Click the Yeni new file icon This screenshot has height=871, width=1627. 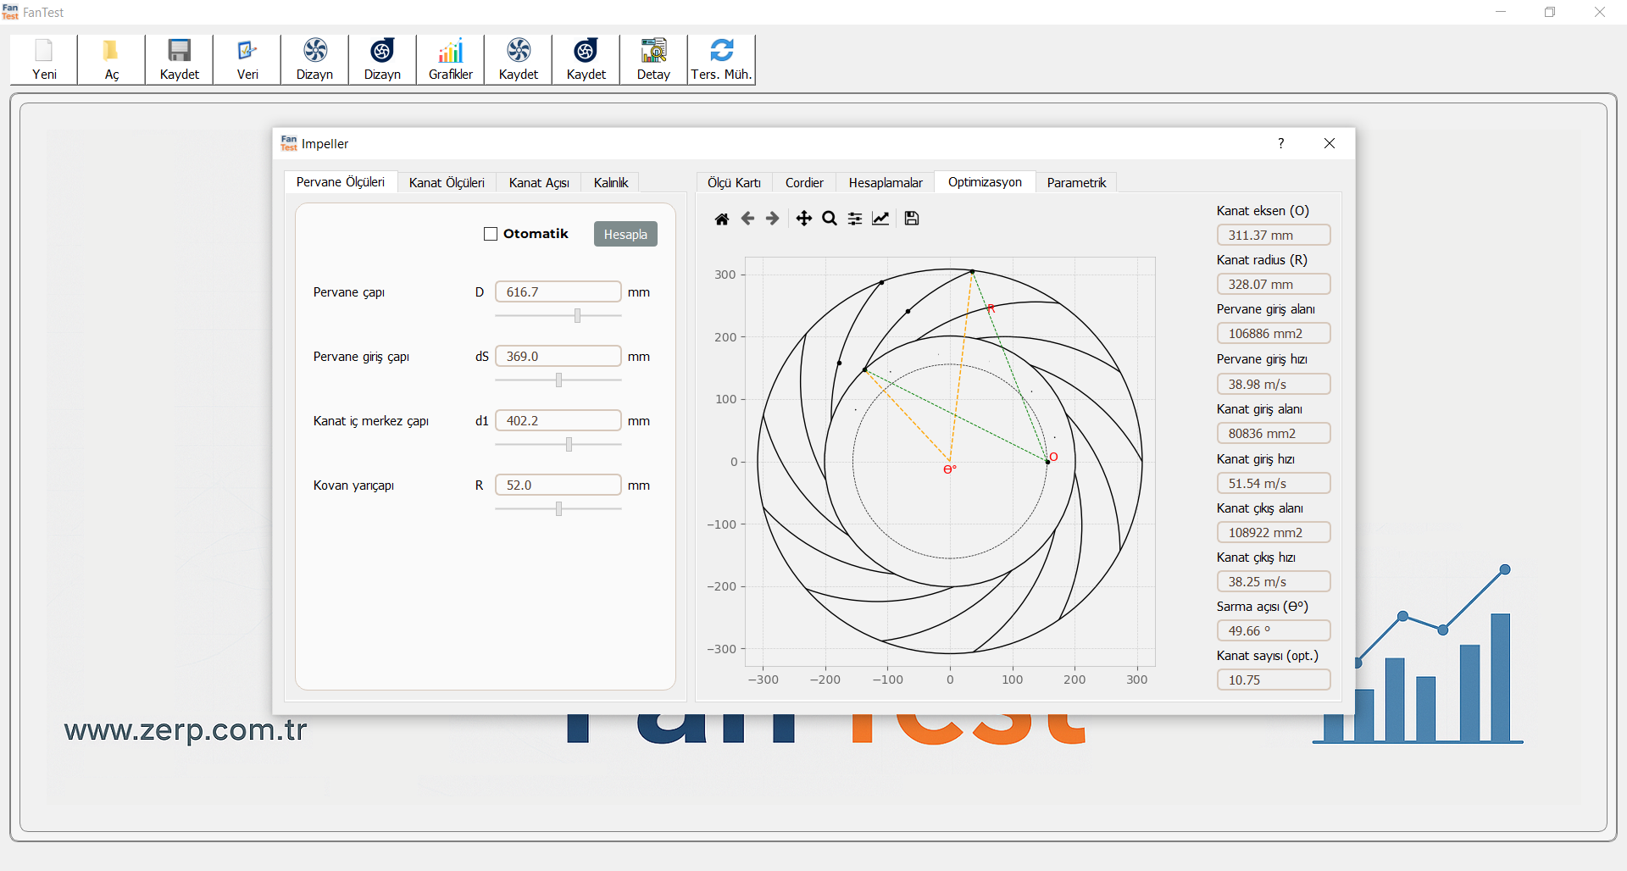44,52
